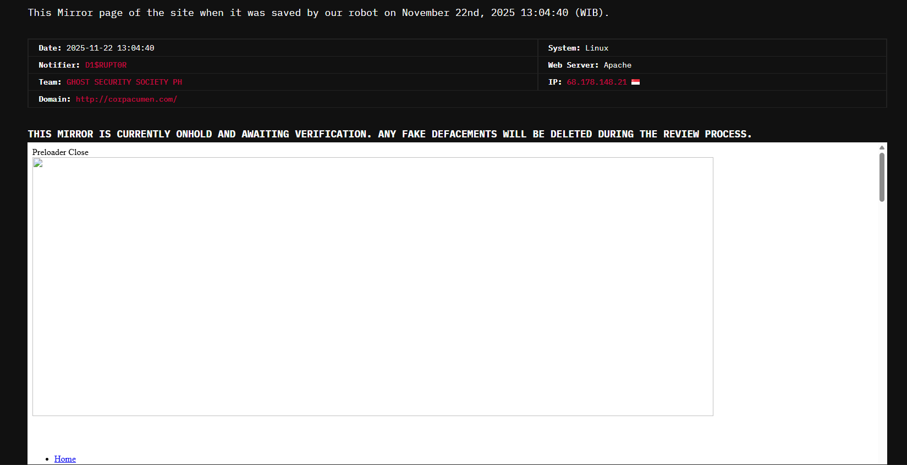Click the Preloader Close text

(x=60, y=152)
